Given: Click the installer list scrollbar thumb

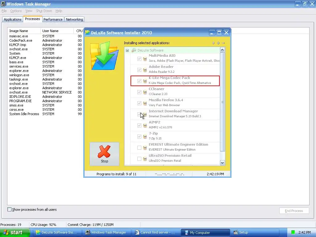Looking at the screenshot, I should [222, 102].
